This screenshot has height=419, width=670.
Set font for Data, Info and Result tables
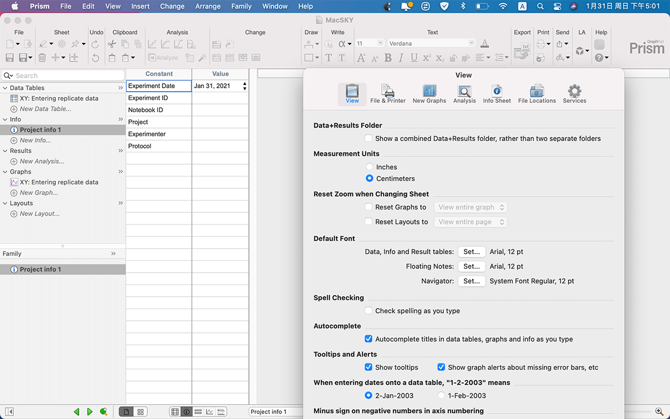coord(472,252)
